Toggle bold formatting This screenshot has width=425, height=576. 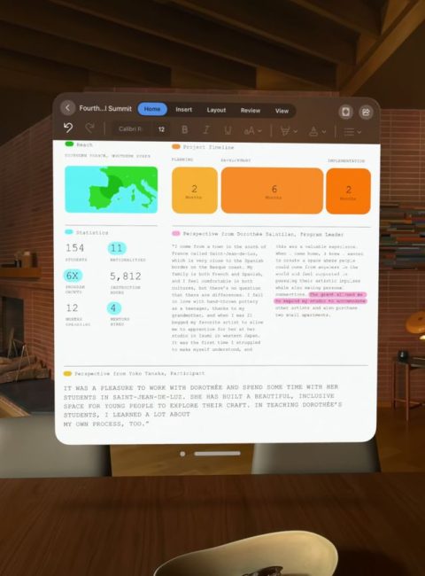tap(184, 129)
